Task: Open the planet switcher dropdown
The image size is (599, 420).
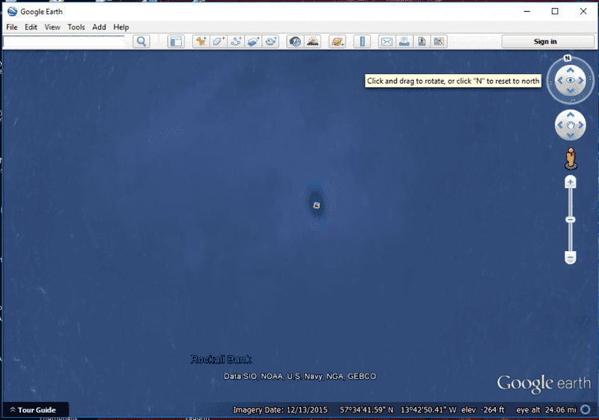Action: coord(338,41)
